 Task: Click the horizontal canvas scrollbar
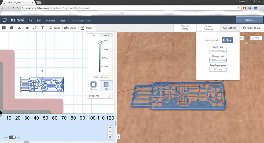coord(26,142)
